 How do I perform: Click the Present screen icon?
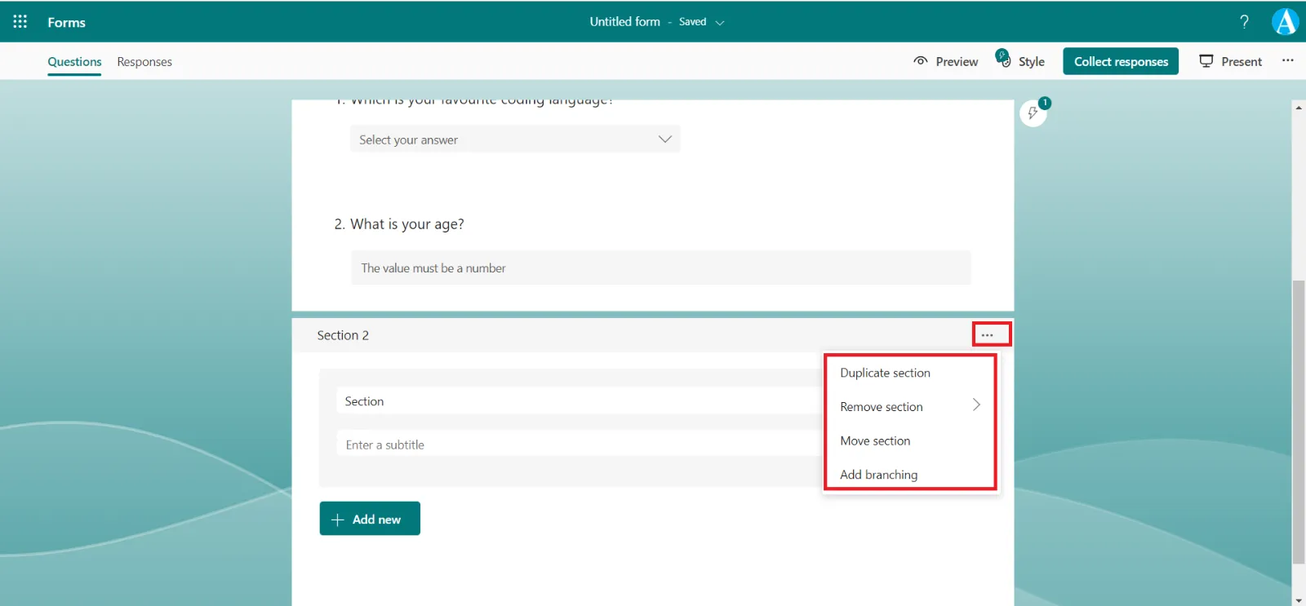click(1206, 61)
